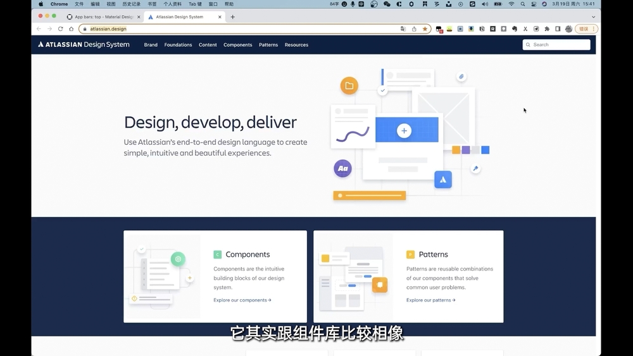Click the 错误 update button

pyautogui.click(x=586, y=28)
